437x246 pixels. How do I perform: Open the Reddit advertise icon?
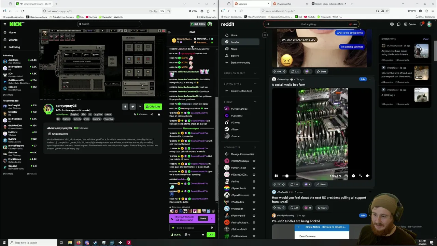392,24
